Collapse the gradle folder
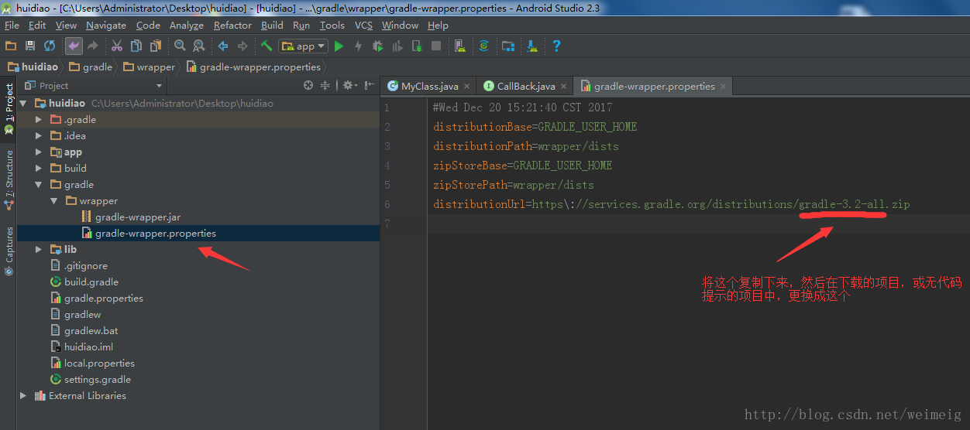 [39, 184]
